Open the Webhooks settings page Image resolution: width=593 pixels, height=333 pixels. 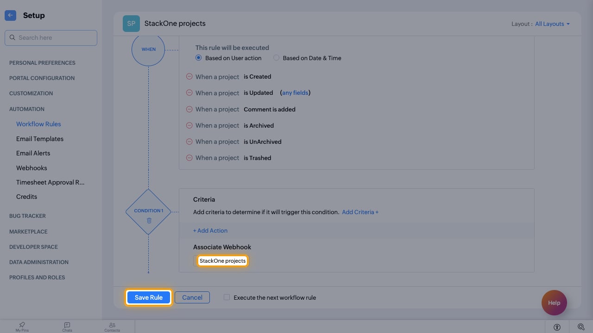[32, 168]
